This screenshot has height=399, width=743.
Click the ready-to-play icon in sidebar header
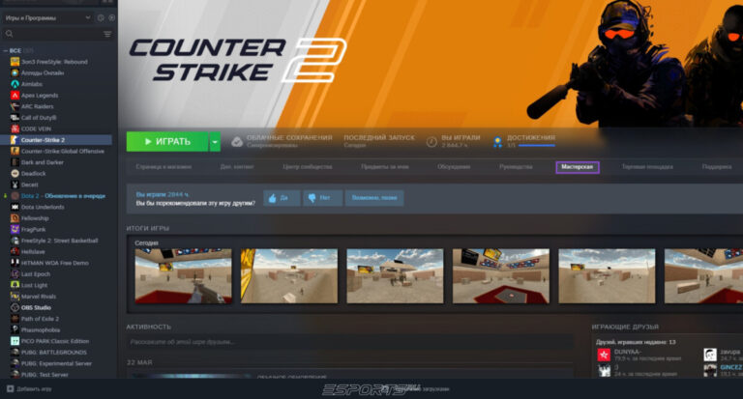[x=112, y=17]
